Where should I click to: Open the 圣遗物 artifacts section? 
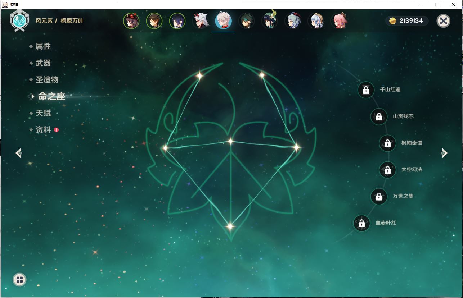pos(47,79)
